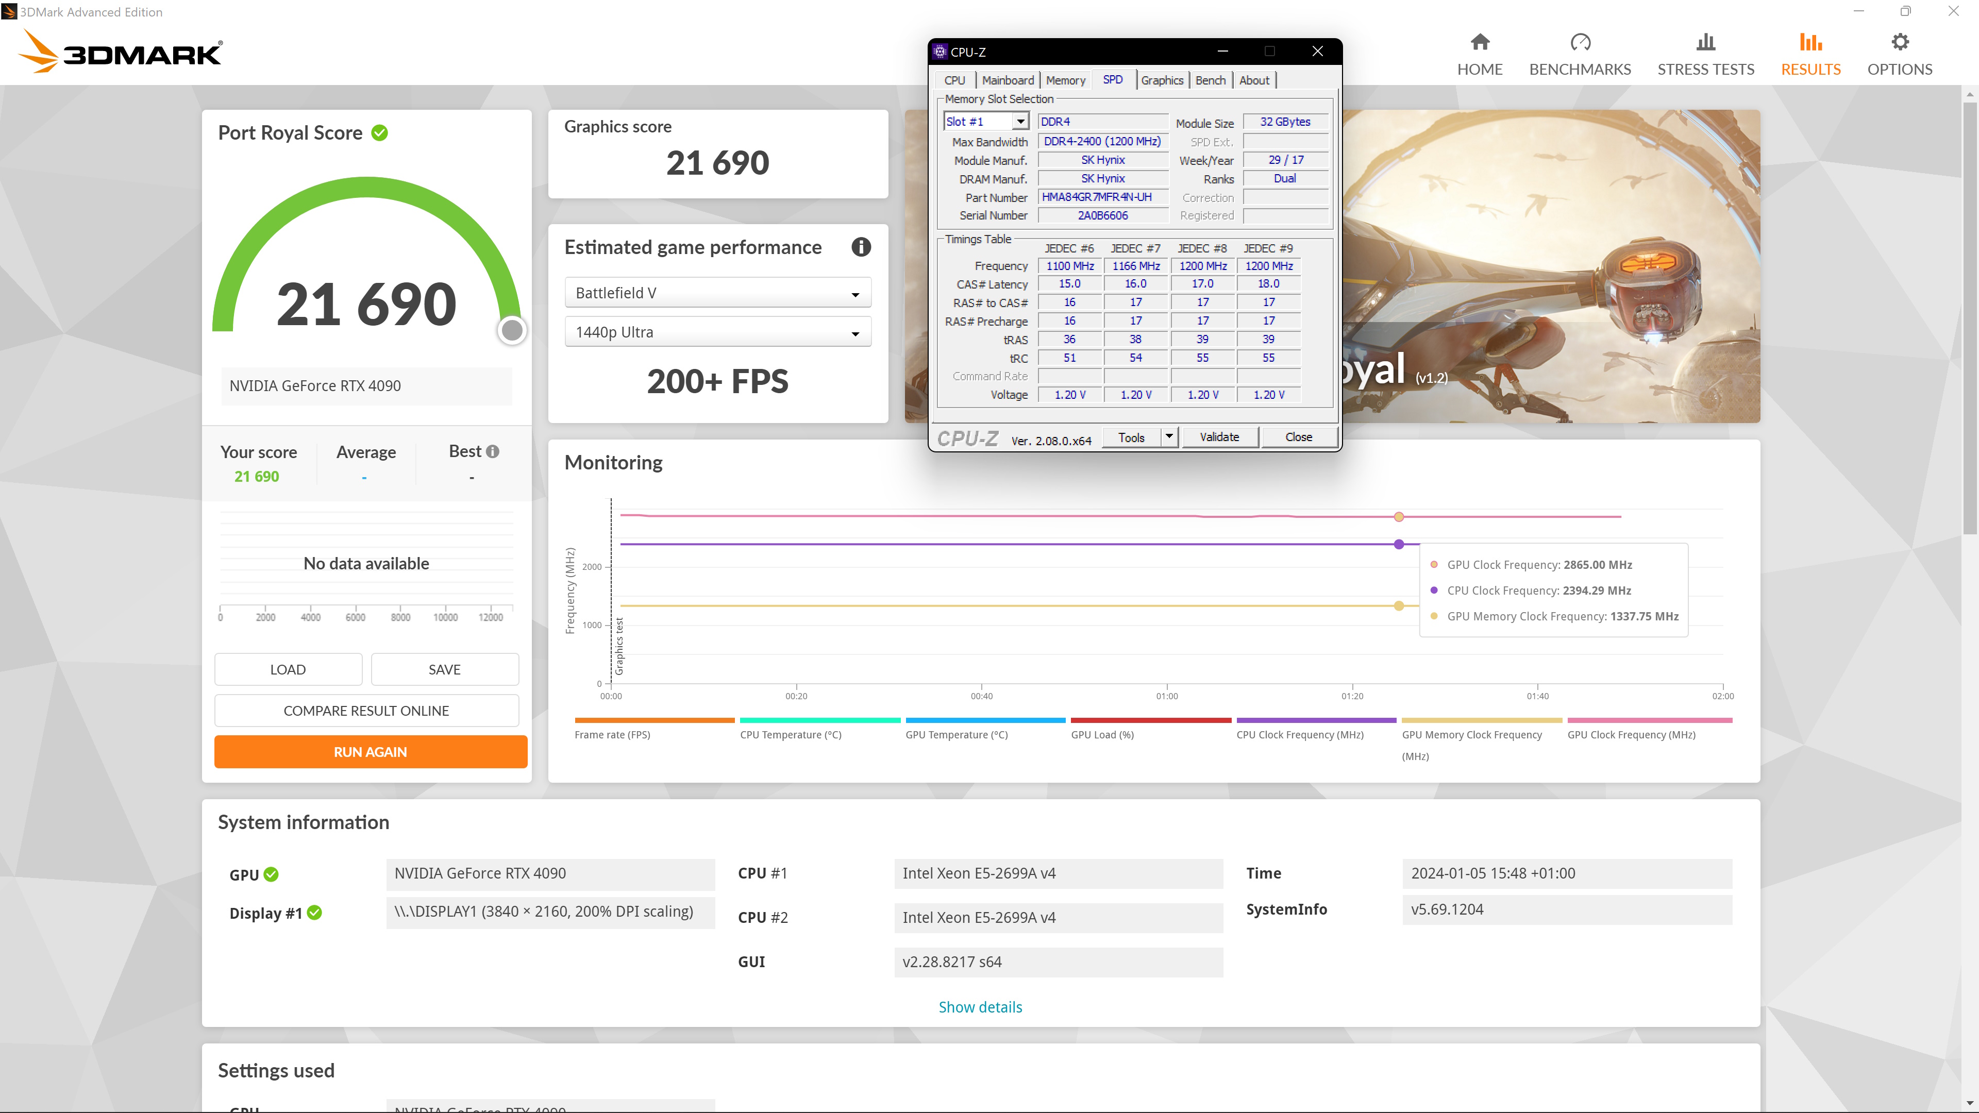Click the Estimated game performance info icon
Screen dimensions: 1979x1113
point(861,247)
